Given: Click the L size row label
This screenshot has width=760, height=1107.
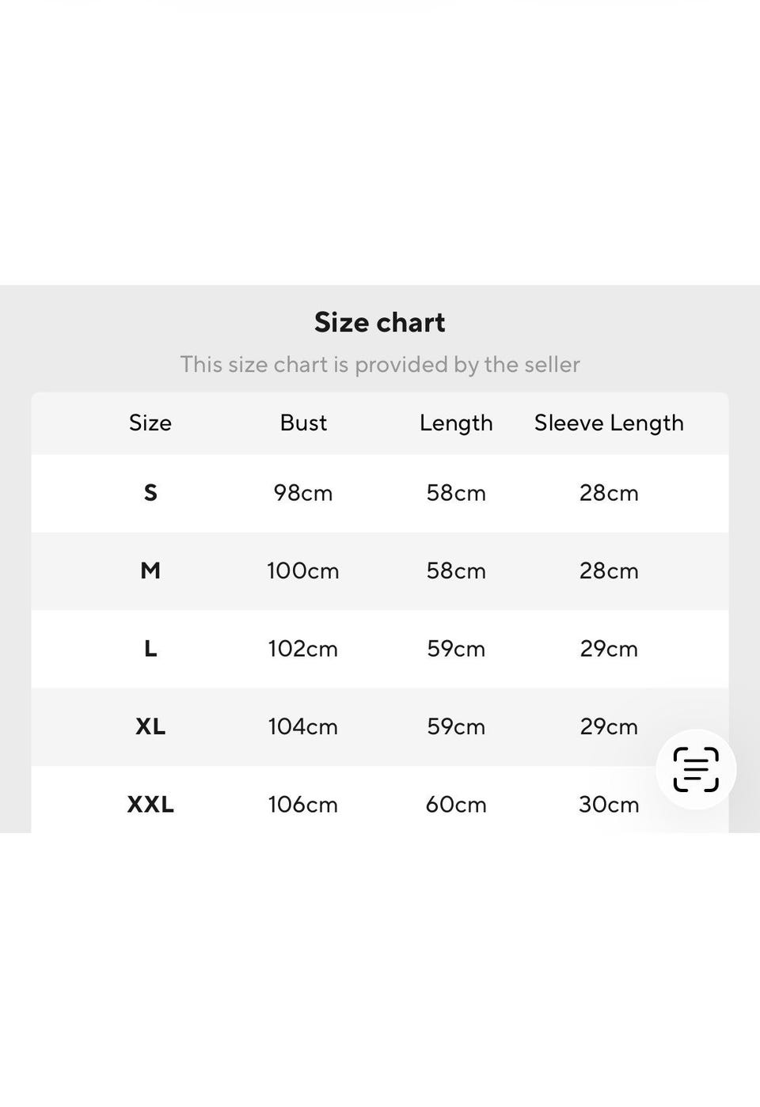Looking at the screenshot, I should [150, 649].
